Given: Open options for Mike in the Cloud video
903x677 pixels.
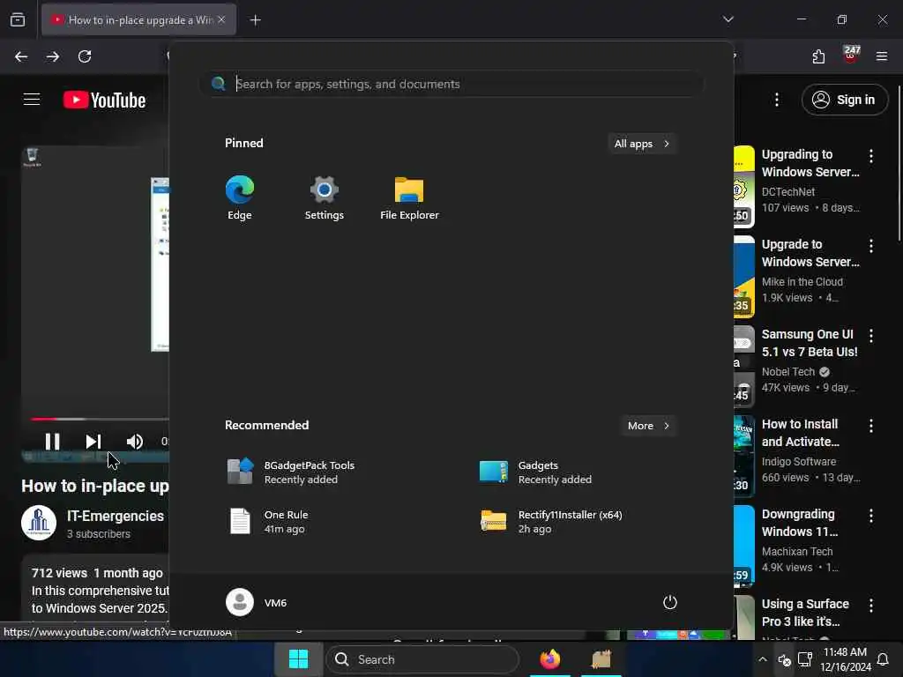Looking at the screenshot, I should [x=870, y=246].
